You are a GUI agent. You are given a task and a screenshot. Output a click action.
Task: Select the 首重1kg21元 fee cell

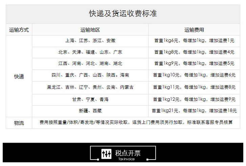194,111
